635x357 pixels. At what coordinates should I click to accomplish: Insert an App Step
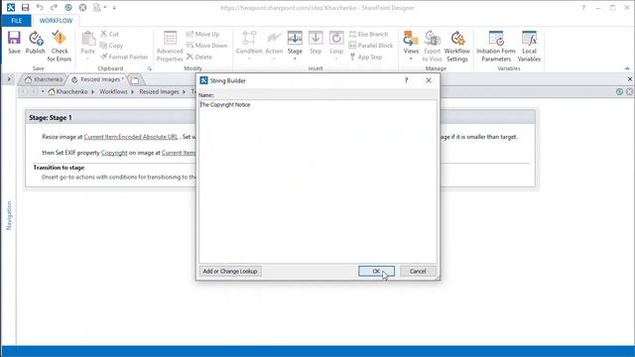coord(366,57)
